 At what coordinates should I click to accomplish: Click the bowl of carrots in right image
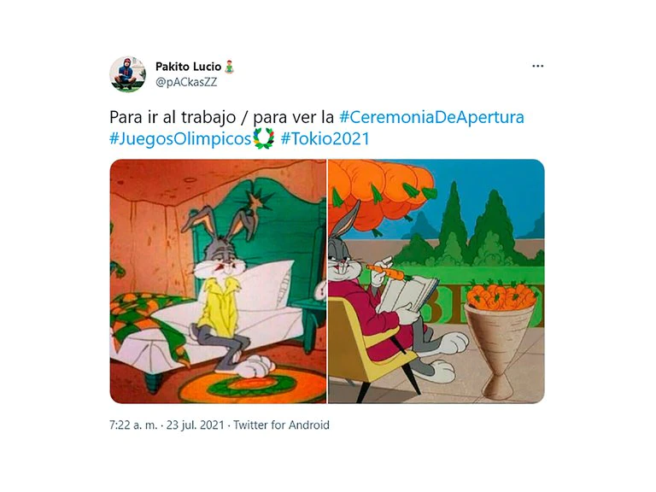pyautogui.click(x=501, y=337)
